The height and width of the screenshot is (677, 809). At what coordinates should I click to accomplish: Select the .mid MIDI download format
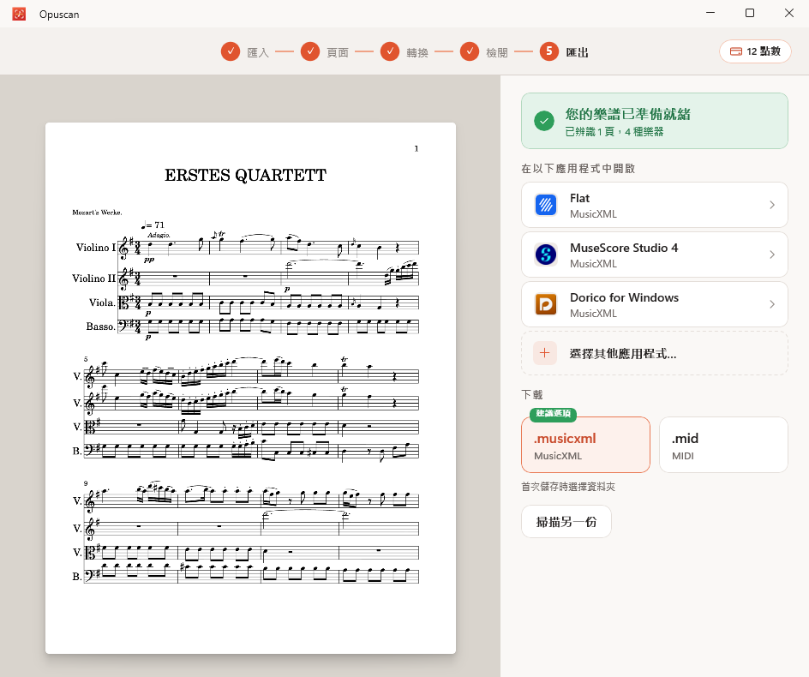tap(723, 445)
